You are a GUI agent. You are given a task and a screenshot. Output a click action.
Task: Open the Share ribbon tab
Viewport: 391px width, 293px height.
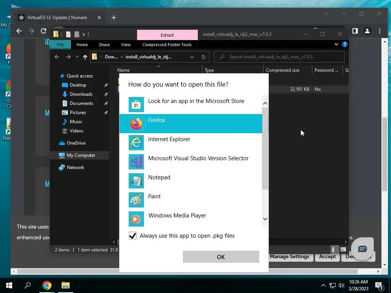pyautogui.click(x=104, y=45)
